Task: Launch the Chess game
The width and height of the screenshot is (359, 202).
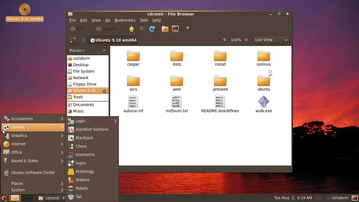Action: (92, 146)
